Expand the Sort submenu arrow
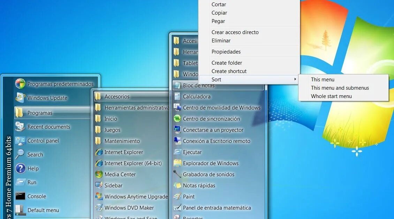394x219 pixels. (x=295, y=79)
